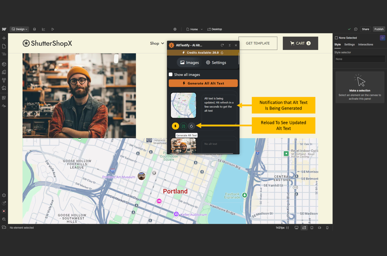Select the desktop breakpoint icon in bottom bar

[296, 228]
